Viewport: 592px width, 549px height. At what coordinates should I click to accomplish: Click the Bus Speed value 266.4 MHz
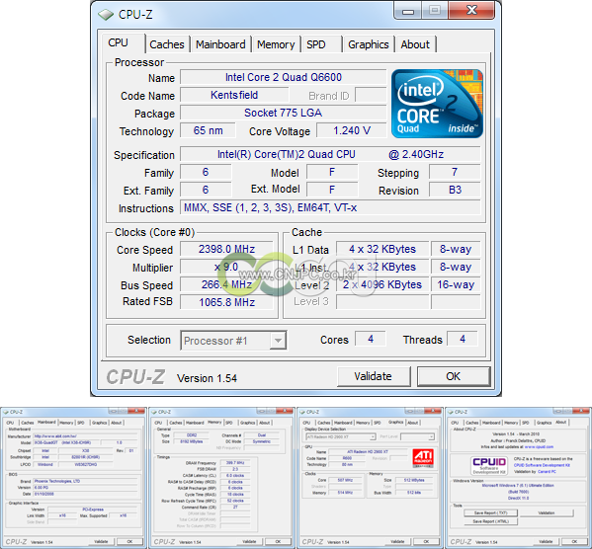(x=226, y=284)
